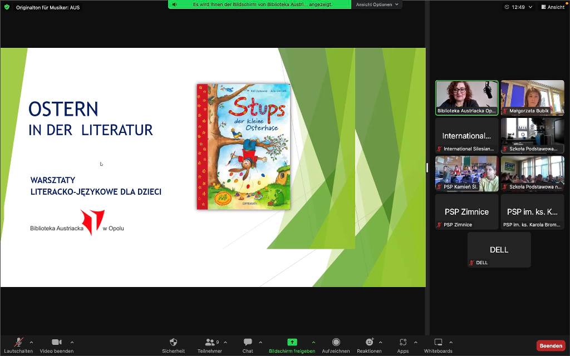Unmute microphone with Lautschalten button
The height and width of the screenshot is (356, 570).
point(18,343)
